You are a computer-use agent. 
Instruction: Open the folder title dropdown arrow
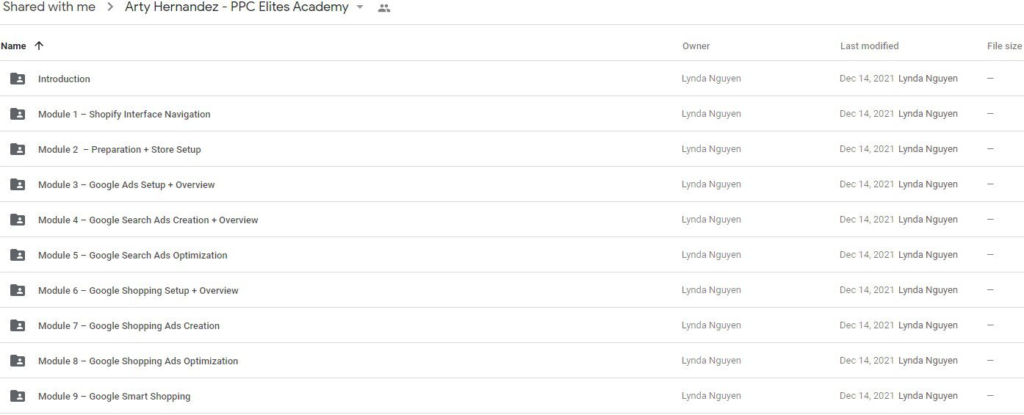360,7
